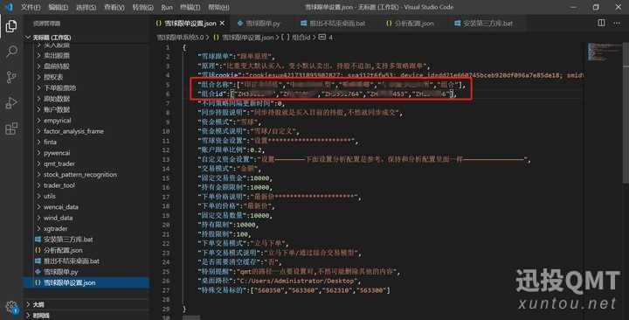Click the "是否需要清空缓存" line
The width and height of the screenshot is (629, 320).
click(x=240, y=262)
